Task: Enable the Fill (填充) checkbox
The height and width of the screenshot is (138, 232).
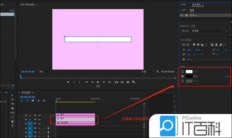Action: pos(182,71)
